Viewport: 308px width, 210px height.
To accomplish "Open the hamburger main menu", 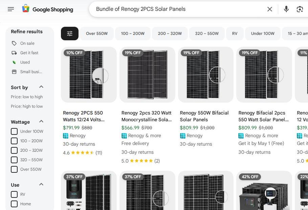I will tap(11, 9).
